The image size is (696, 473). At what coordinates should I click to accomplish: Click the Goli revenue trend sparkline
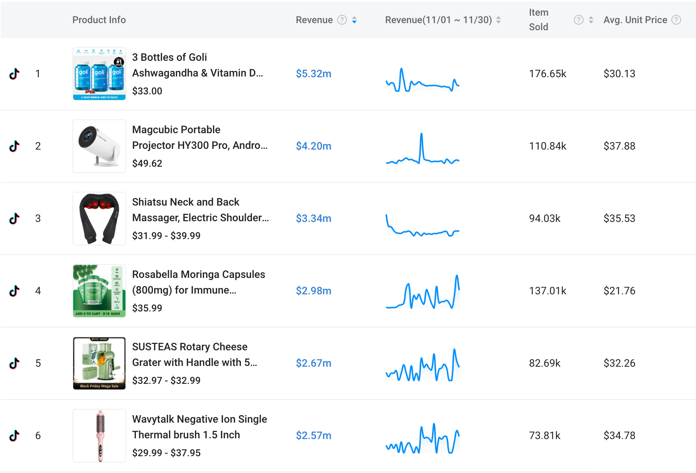pos(422,79)
